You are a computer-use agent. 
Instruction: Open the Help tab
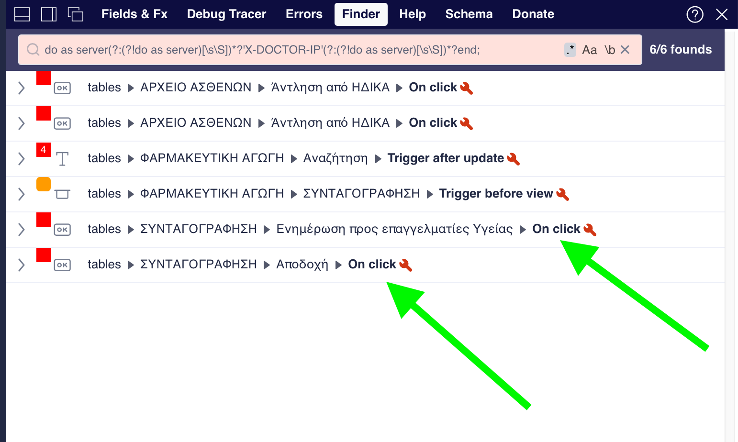point(413,14)
